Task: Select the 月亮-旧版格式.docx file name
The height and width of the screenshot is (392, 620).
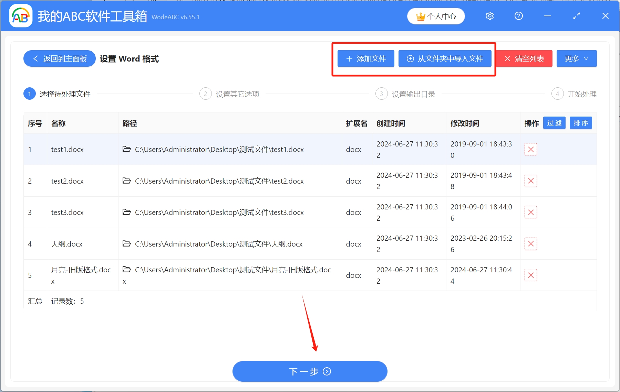Action: 81,275
